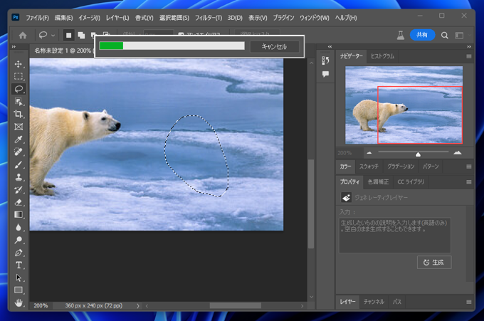Switch to the CC ライブラリ tab
This screenshot has width=484, height=321.
[411, 181]
